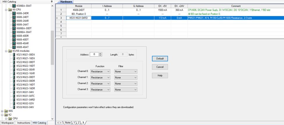Open Channel 2 Function dropdown

100,84
